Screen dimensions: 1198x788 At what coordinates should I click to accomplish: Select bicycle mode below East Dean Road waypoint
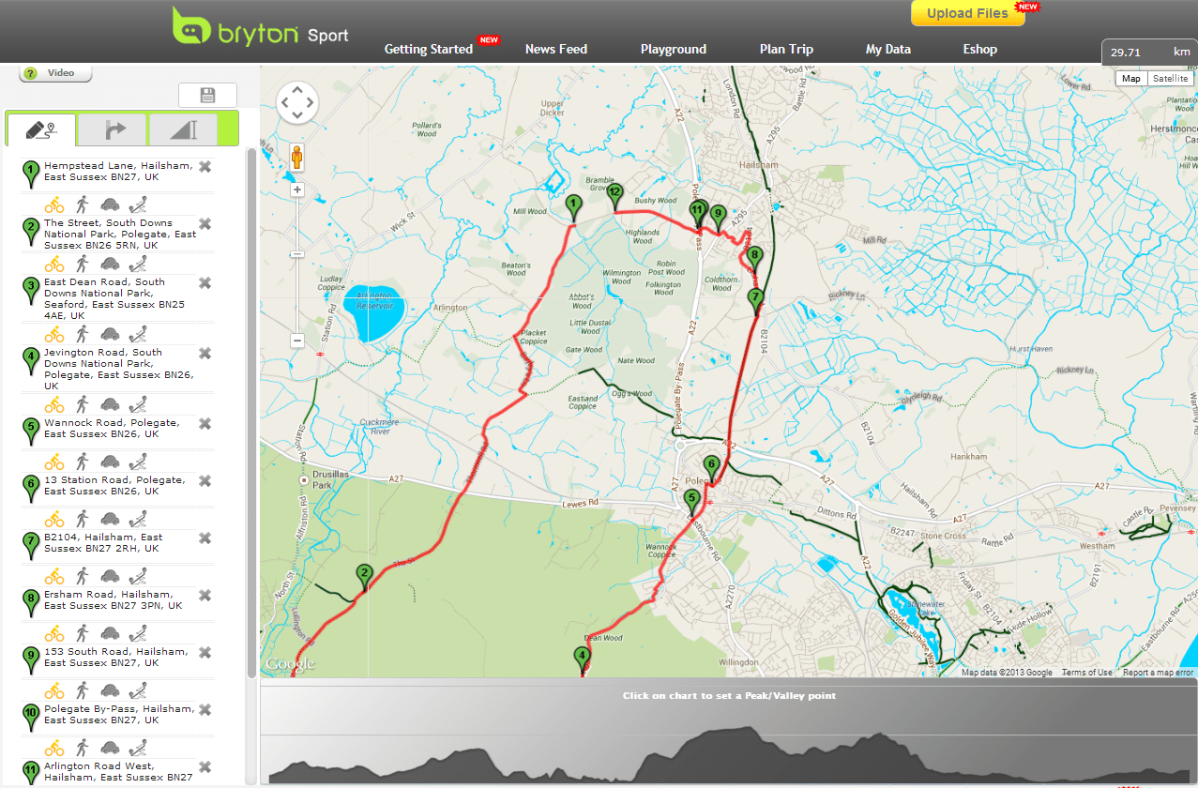(x=54, y=333)
